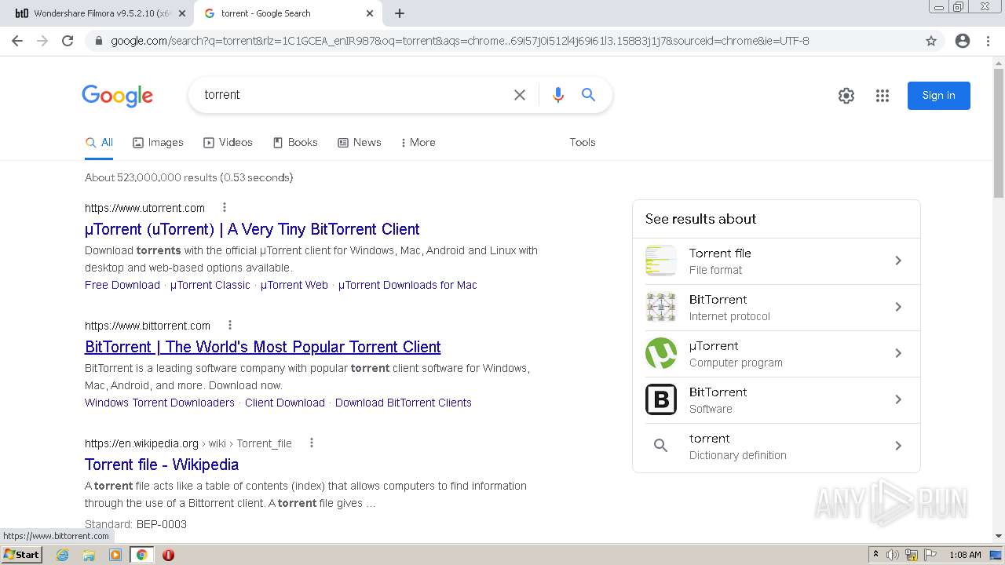
Task: Click the action center flag icon
Action: click(931, 555)
